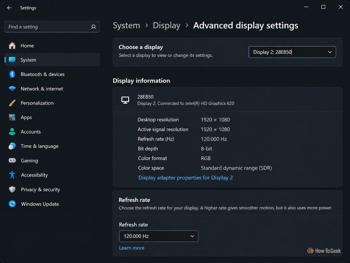The image size is (350, 263).
Task: Click the Color format value RGB
Action: 206,158
